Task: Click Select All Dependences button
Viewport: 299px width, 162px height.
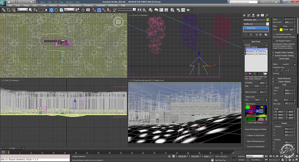Action: [256, 141]
